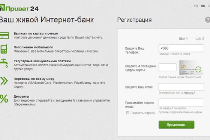
Task: Select the 'Шаг 1' step tab
Action: (183, 38)
